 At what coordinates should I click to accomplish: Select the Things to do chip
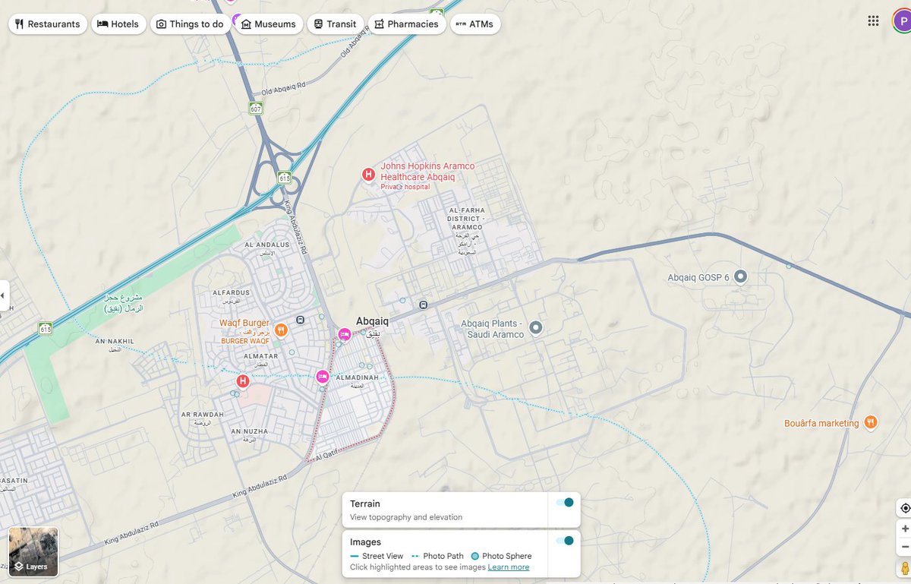click(x=191, y=24)
